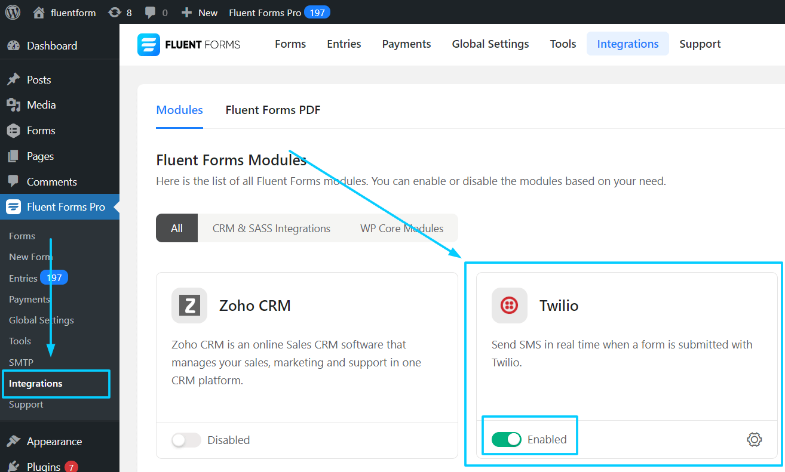
Task: Select the All modules filter
Action: pos(176,228)
